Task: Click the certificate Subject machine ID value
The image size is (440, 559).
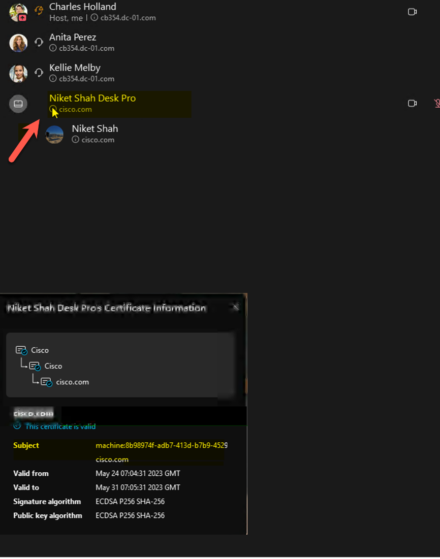Action: [161, 445]
